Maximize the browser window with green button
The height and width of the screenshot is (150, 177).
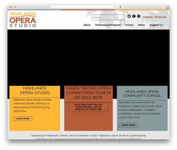(x=16, y=7)
